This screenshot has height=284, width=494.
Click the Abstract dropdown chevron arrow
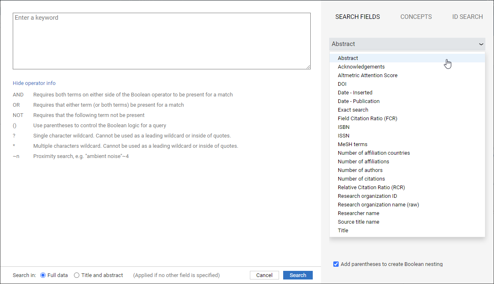pos(481,44)
